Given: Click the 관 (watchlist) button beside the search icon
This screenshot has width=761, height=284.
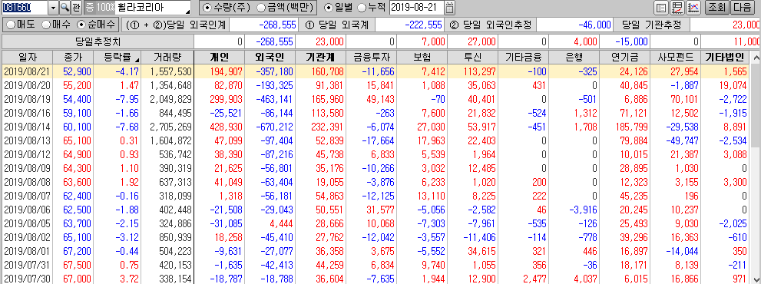Looking at the screenshot, I should (x=76, y=7).
